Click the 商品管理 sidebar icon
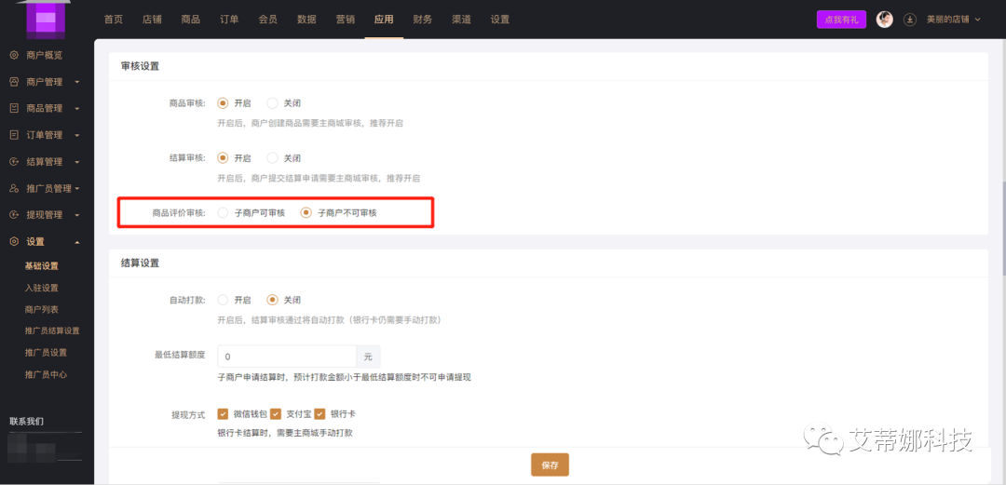This screenshot has width=1006, height=485. click(14, 108)
